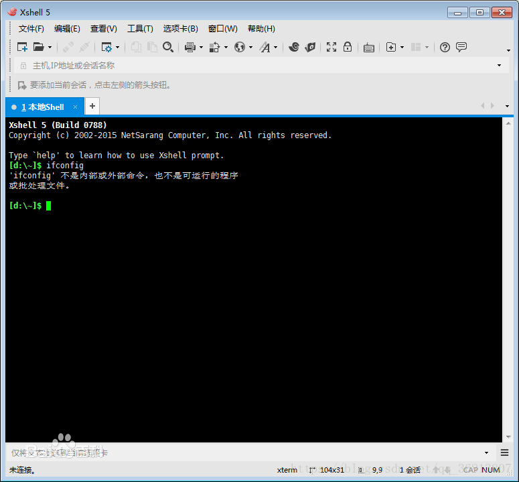
Task: Click the xterm status bar entry
Action: click(287, 470)
